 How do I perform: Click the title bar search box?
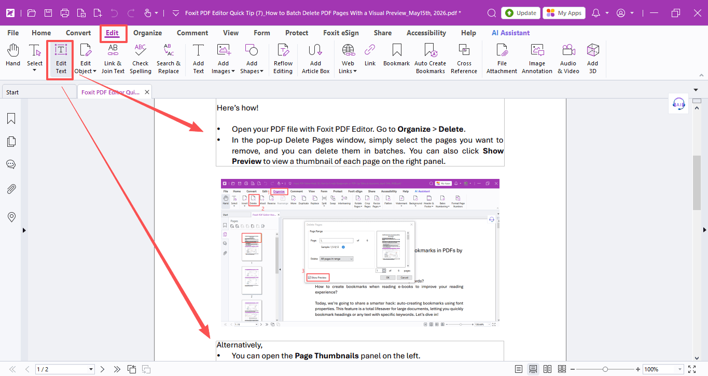pos(491,13)
